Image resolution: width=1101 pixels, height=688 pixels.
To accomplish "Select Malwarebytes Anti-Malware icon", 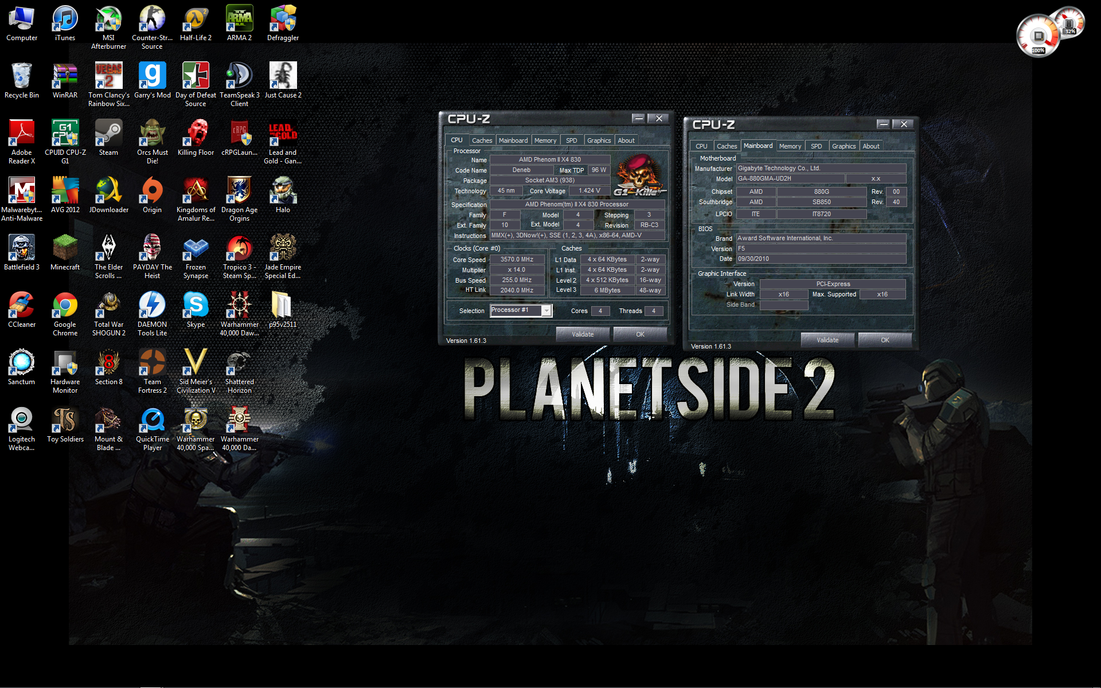I will [22, 200].
